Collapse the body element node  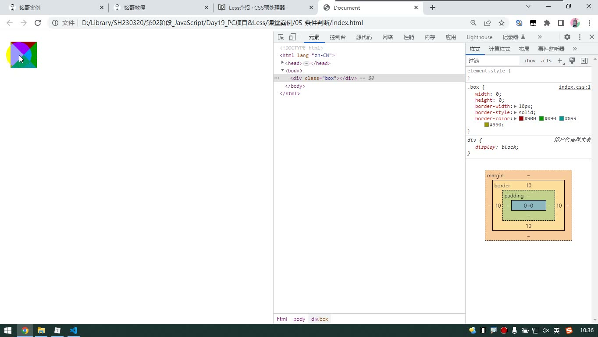[x=283, y=70]
